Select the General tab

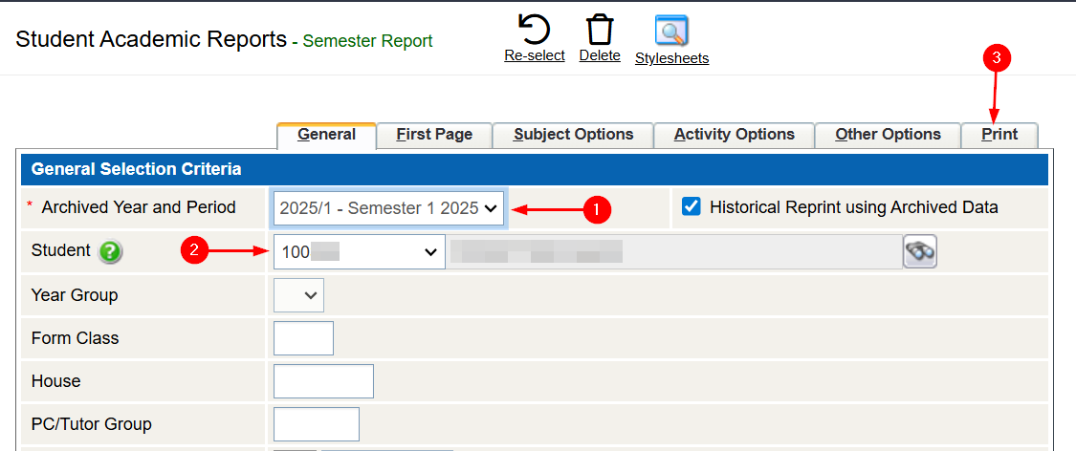pyautogui.click(x=326, y=135)
